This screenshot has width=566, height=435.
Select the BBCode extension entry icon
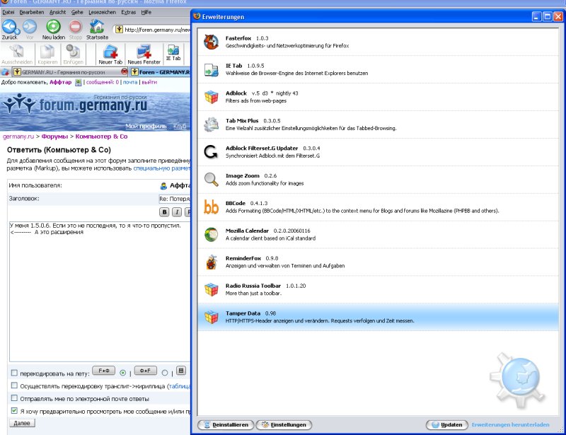(x=211, y=207)
